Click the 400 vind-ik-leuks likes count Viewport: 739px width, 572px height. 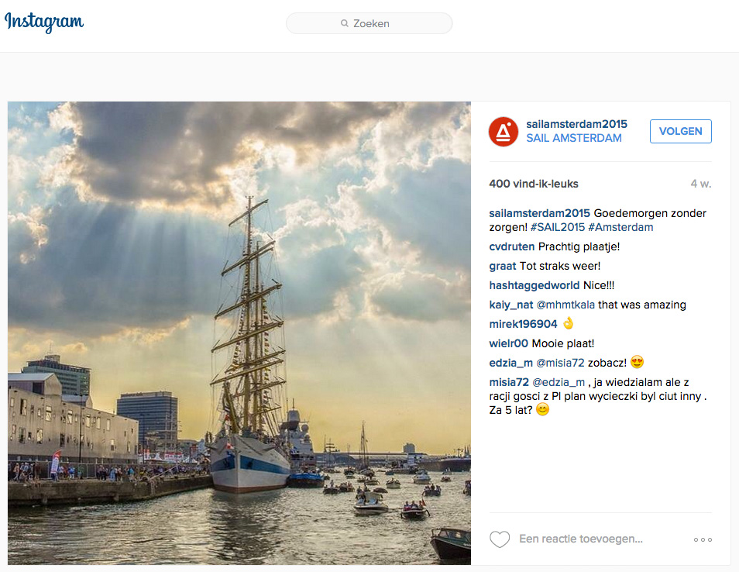(534, 184)
